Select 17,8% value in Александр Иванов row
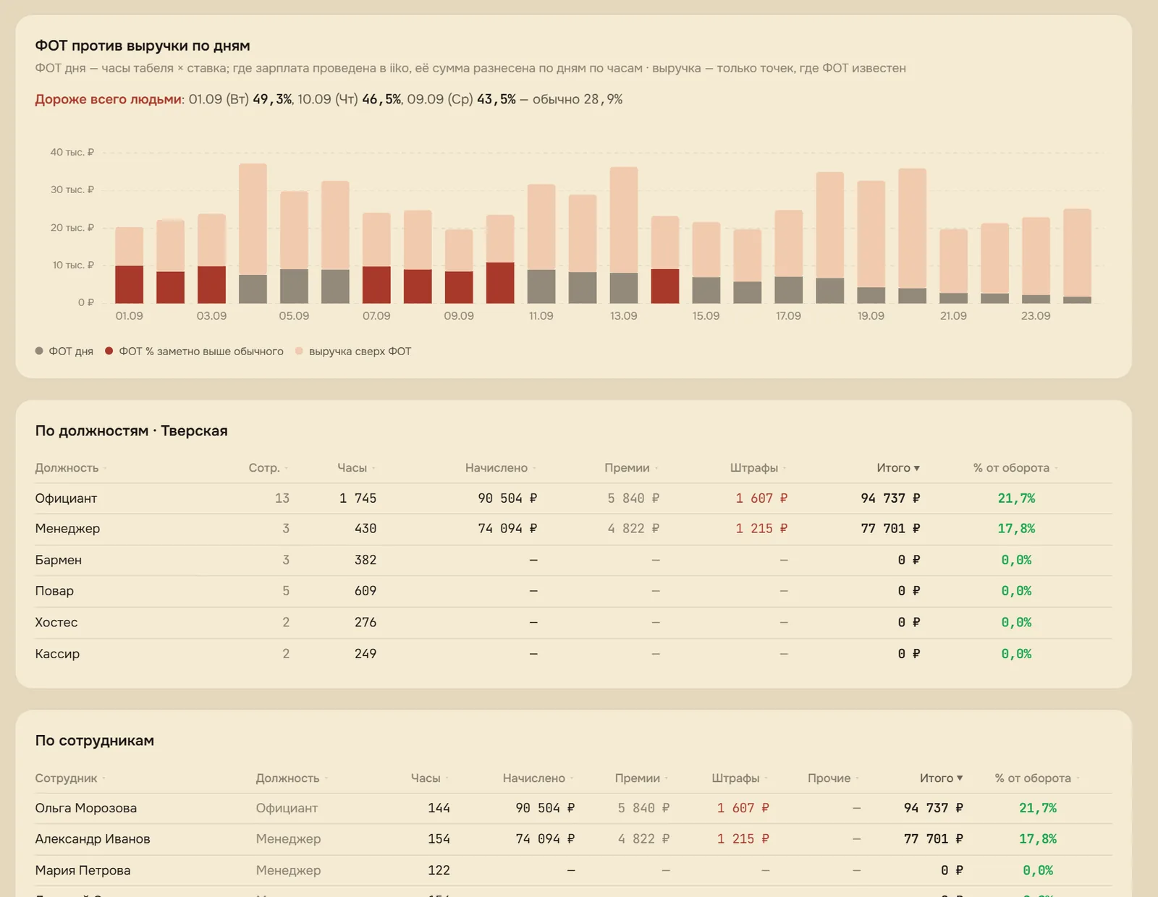 coord(1038,839)
